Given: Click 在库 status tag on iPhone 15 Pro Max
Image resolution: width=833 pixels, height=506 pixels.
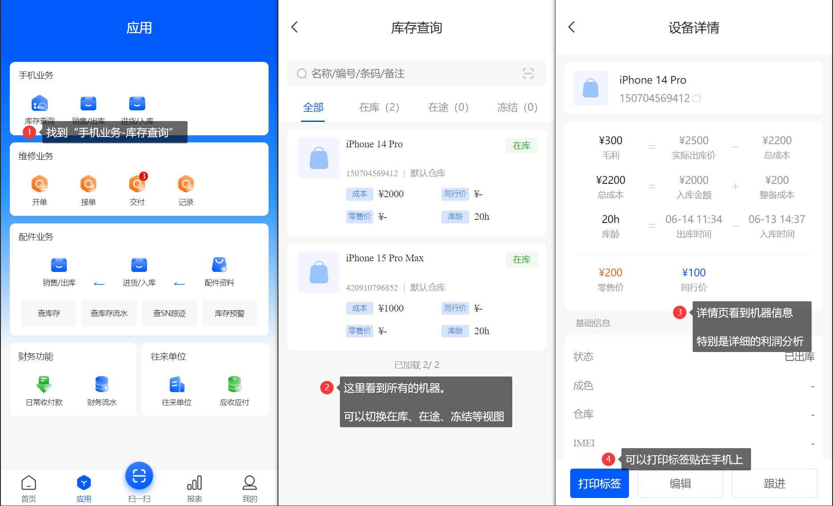Looking at the screenshot, I should point(522,259).
